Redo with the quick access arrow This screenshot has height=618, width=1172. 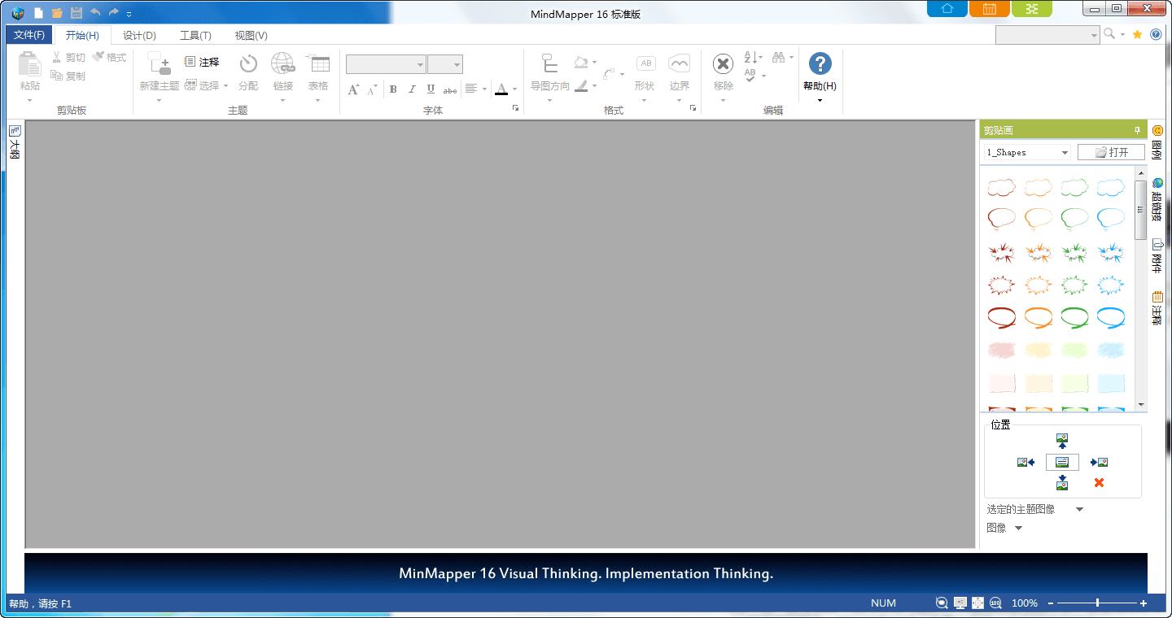click(x=114, y=12)
